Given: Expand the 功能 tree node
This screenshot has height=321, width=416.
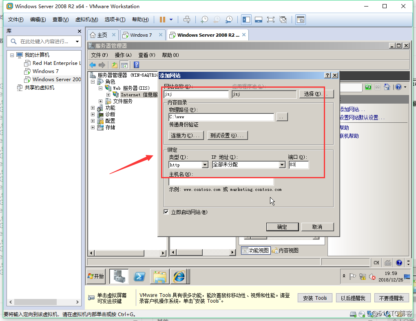Looking at the screenshot, I should pyautogui.click(x=93, y=108).
